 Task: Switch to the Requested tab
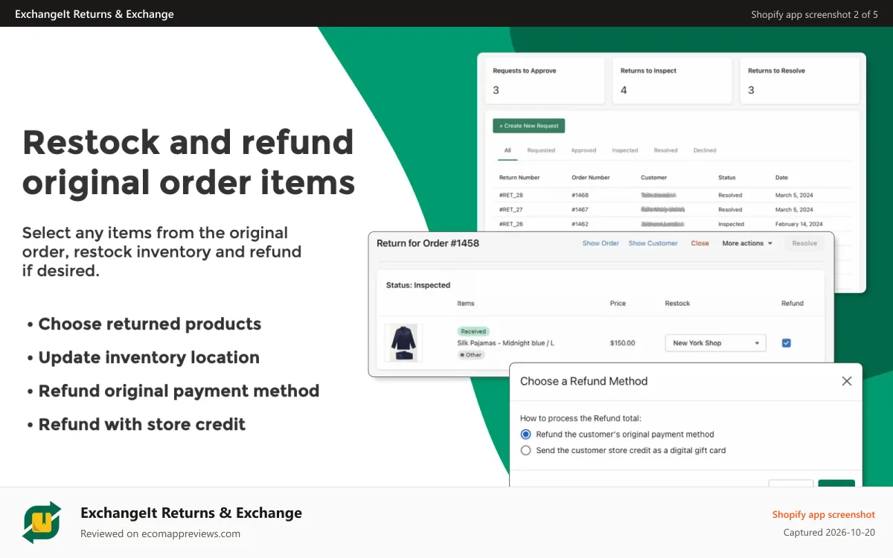(x=541, y=150)
